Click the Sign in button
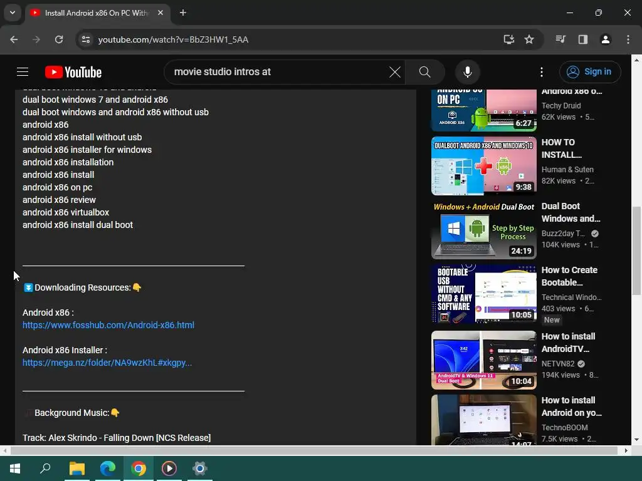Screen dimensions: 642x481 (590, 72)
